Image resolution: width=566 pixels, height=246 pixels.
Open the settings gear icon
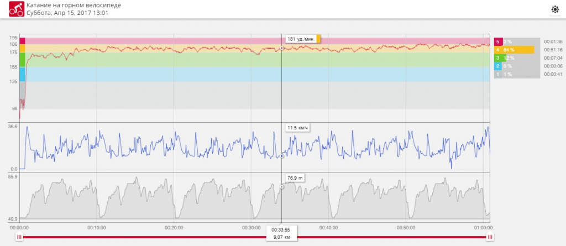tap(555, 9)
